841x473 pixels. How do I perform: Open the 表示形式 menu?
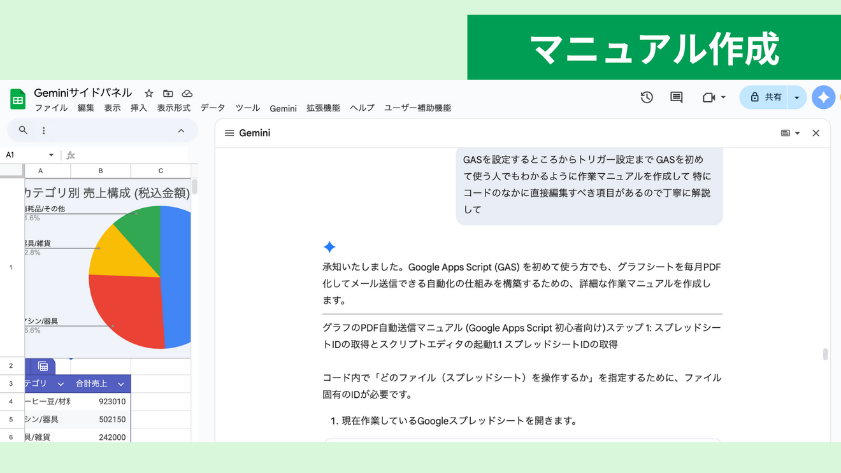174,108
